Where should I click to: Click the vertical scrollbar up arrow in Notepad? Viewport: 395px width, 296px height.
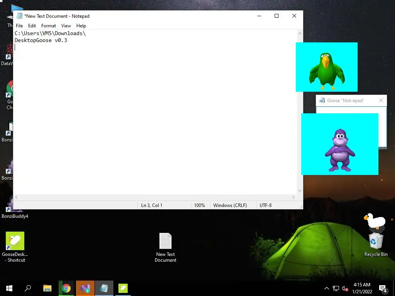pos(300,33)
